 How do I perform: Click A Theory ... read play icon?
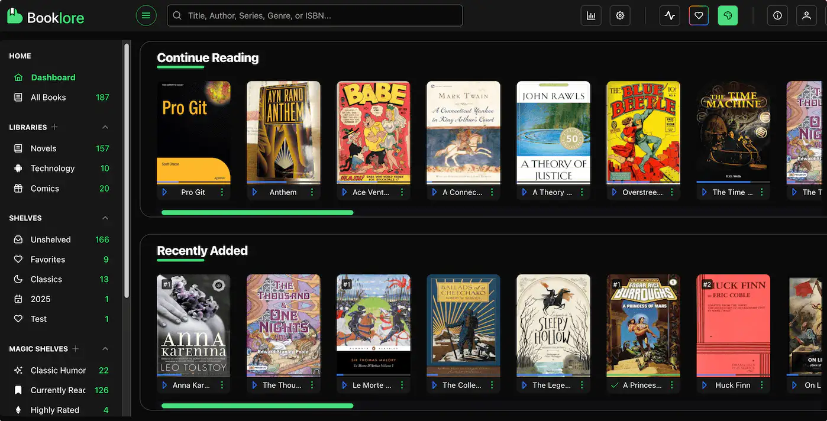524,192
